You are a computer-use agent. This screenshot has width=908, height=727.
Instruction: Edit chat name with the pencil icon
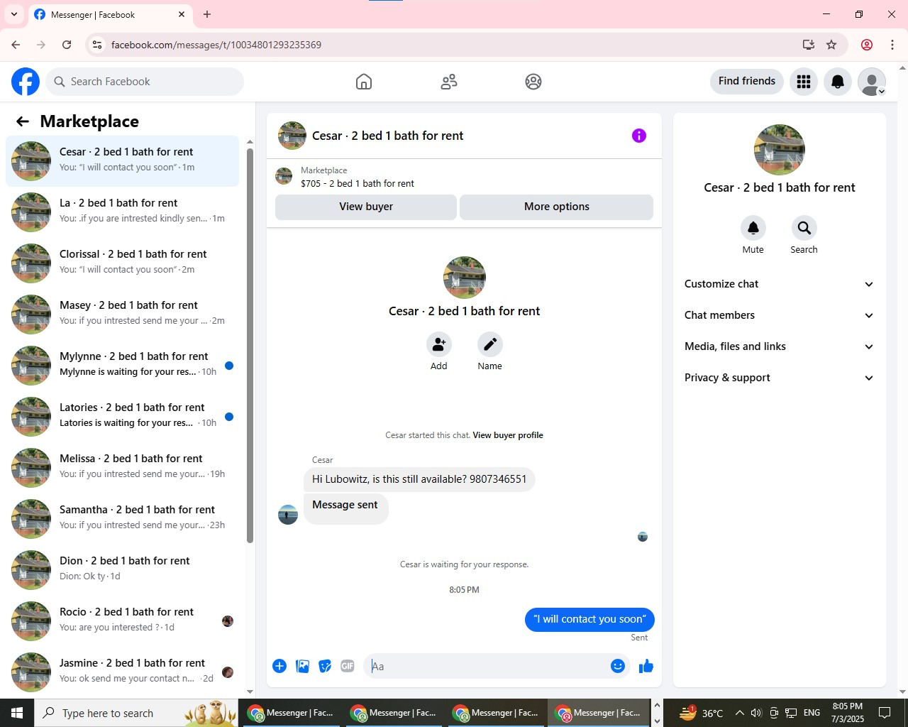tap(490, 344)
